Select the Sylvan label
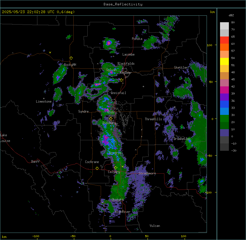246x240 pixels. [111, 70]
